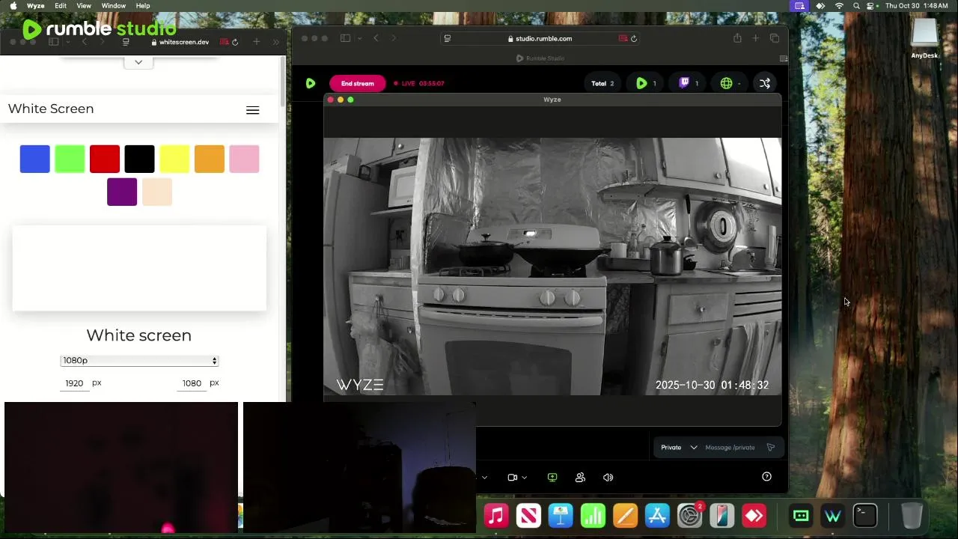
Task: Select the blue color swatch
Action: pyautogui.click(x=35, y=159)
